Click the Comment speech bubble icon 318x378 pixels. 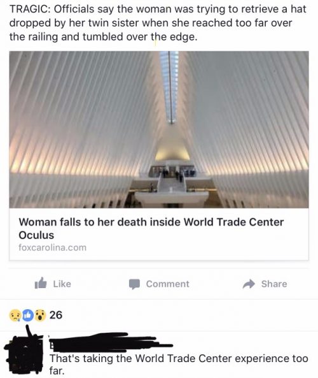click(134, 284)
